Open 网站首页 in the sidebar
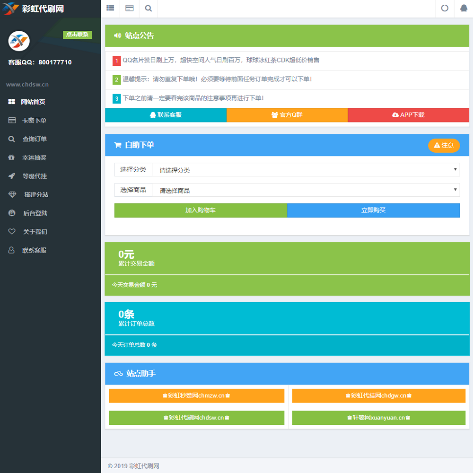 (33, 102)
